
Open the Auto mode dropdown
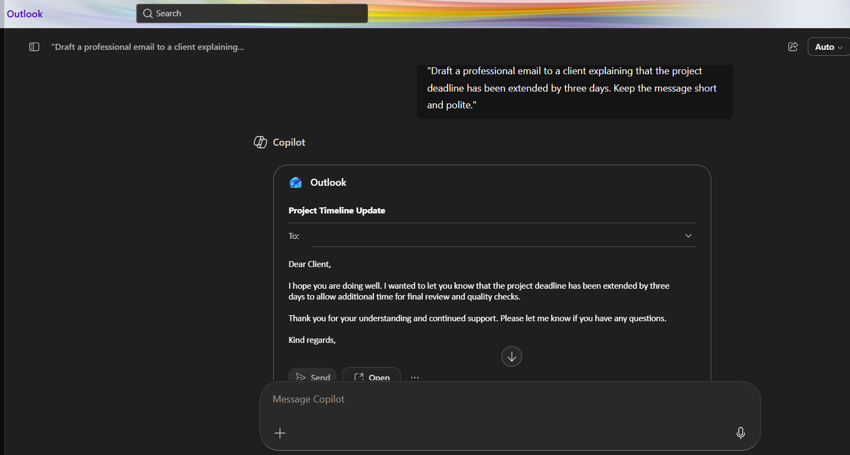[x=828, y=47]
